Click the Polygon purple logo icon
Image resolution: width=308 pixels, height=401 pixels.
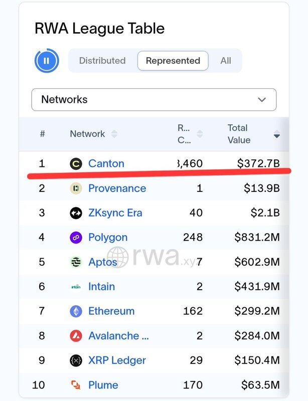tap(76, 238)
